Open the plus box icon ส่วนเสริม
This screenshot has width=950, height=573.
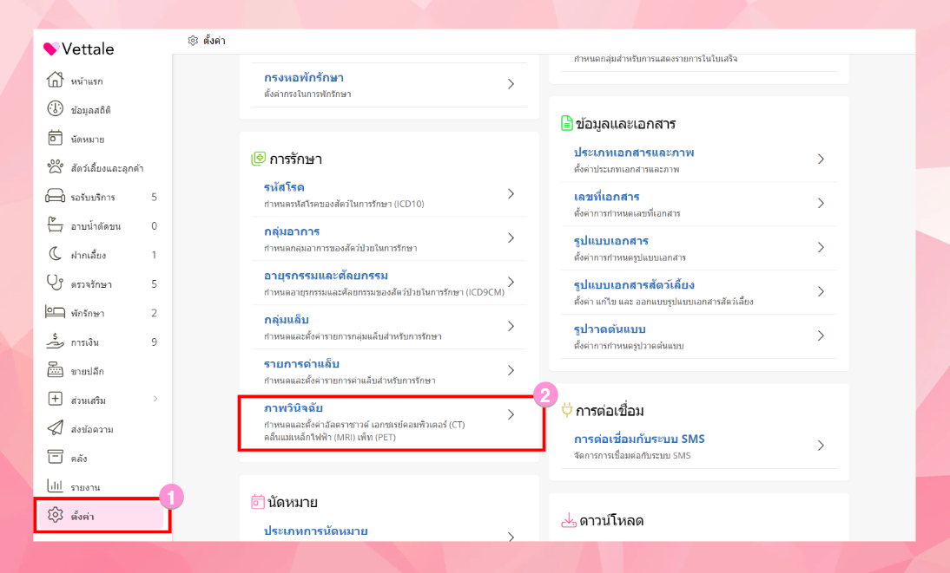coord(55,400)
